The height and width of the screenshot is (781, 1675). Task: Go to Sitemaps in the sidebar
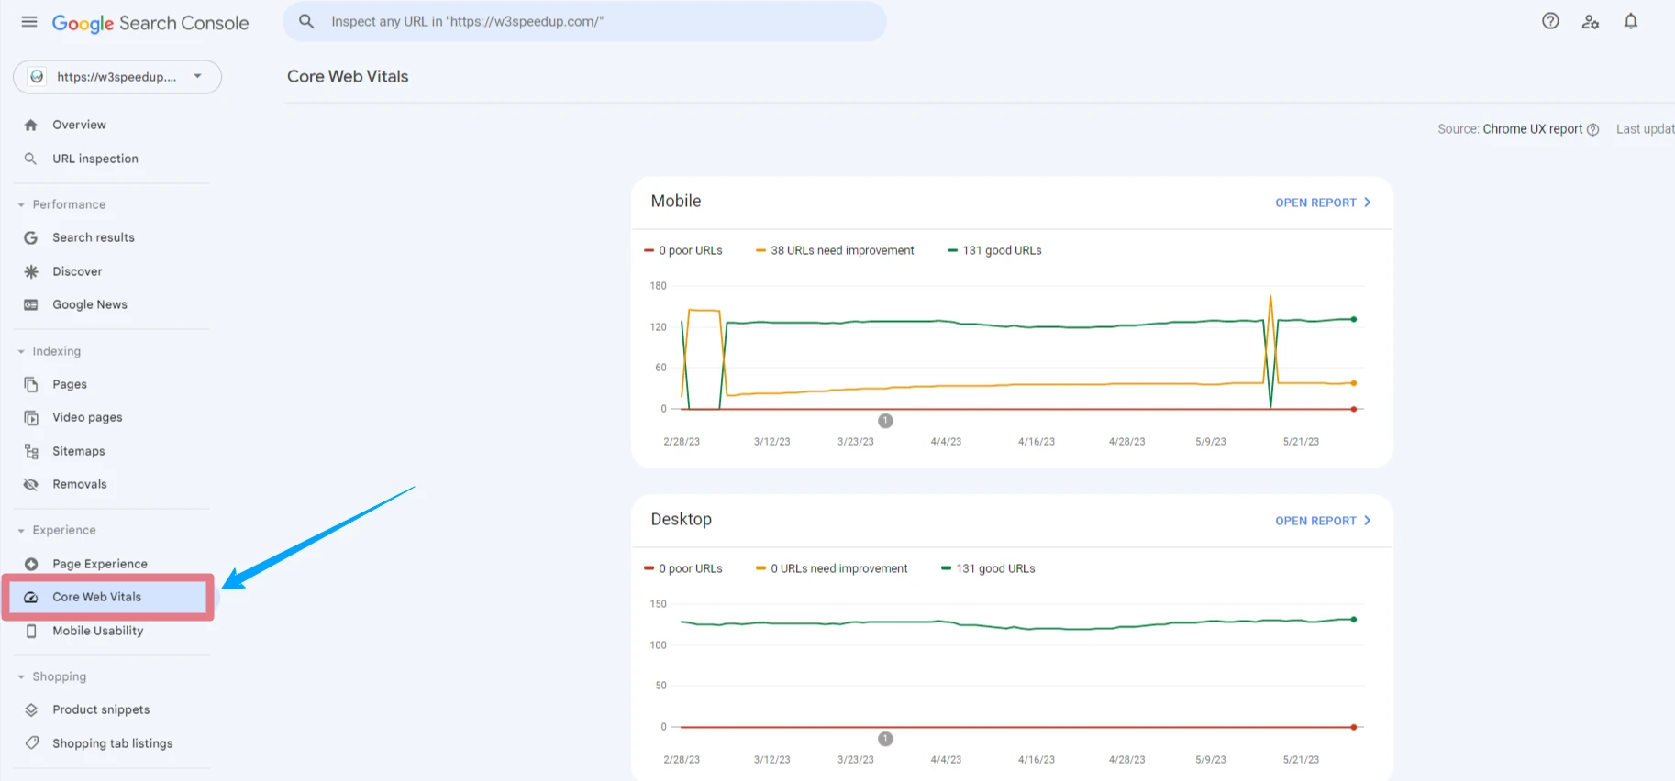pos(78,451)
